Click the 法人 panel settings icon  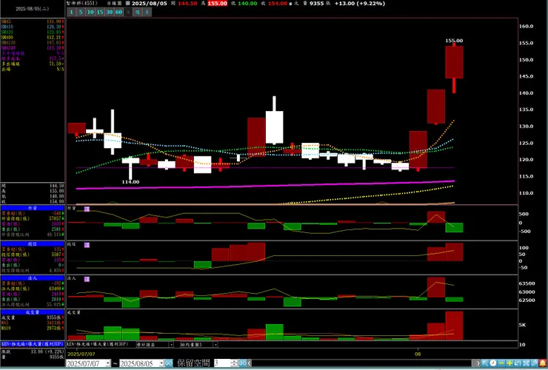pyautogui.click(x=87, y=279)
